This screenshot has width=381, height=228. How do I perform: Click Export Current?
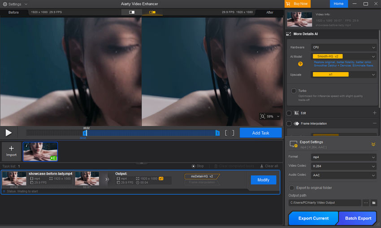[313, 218]
